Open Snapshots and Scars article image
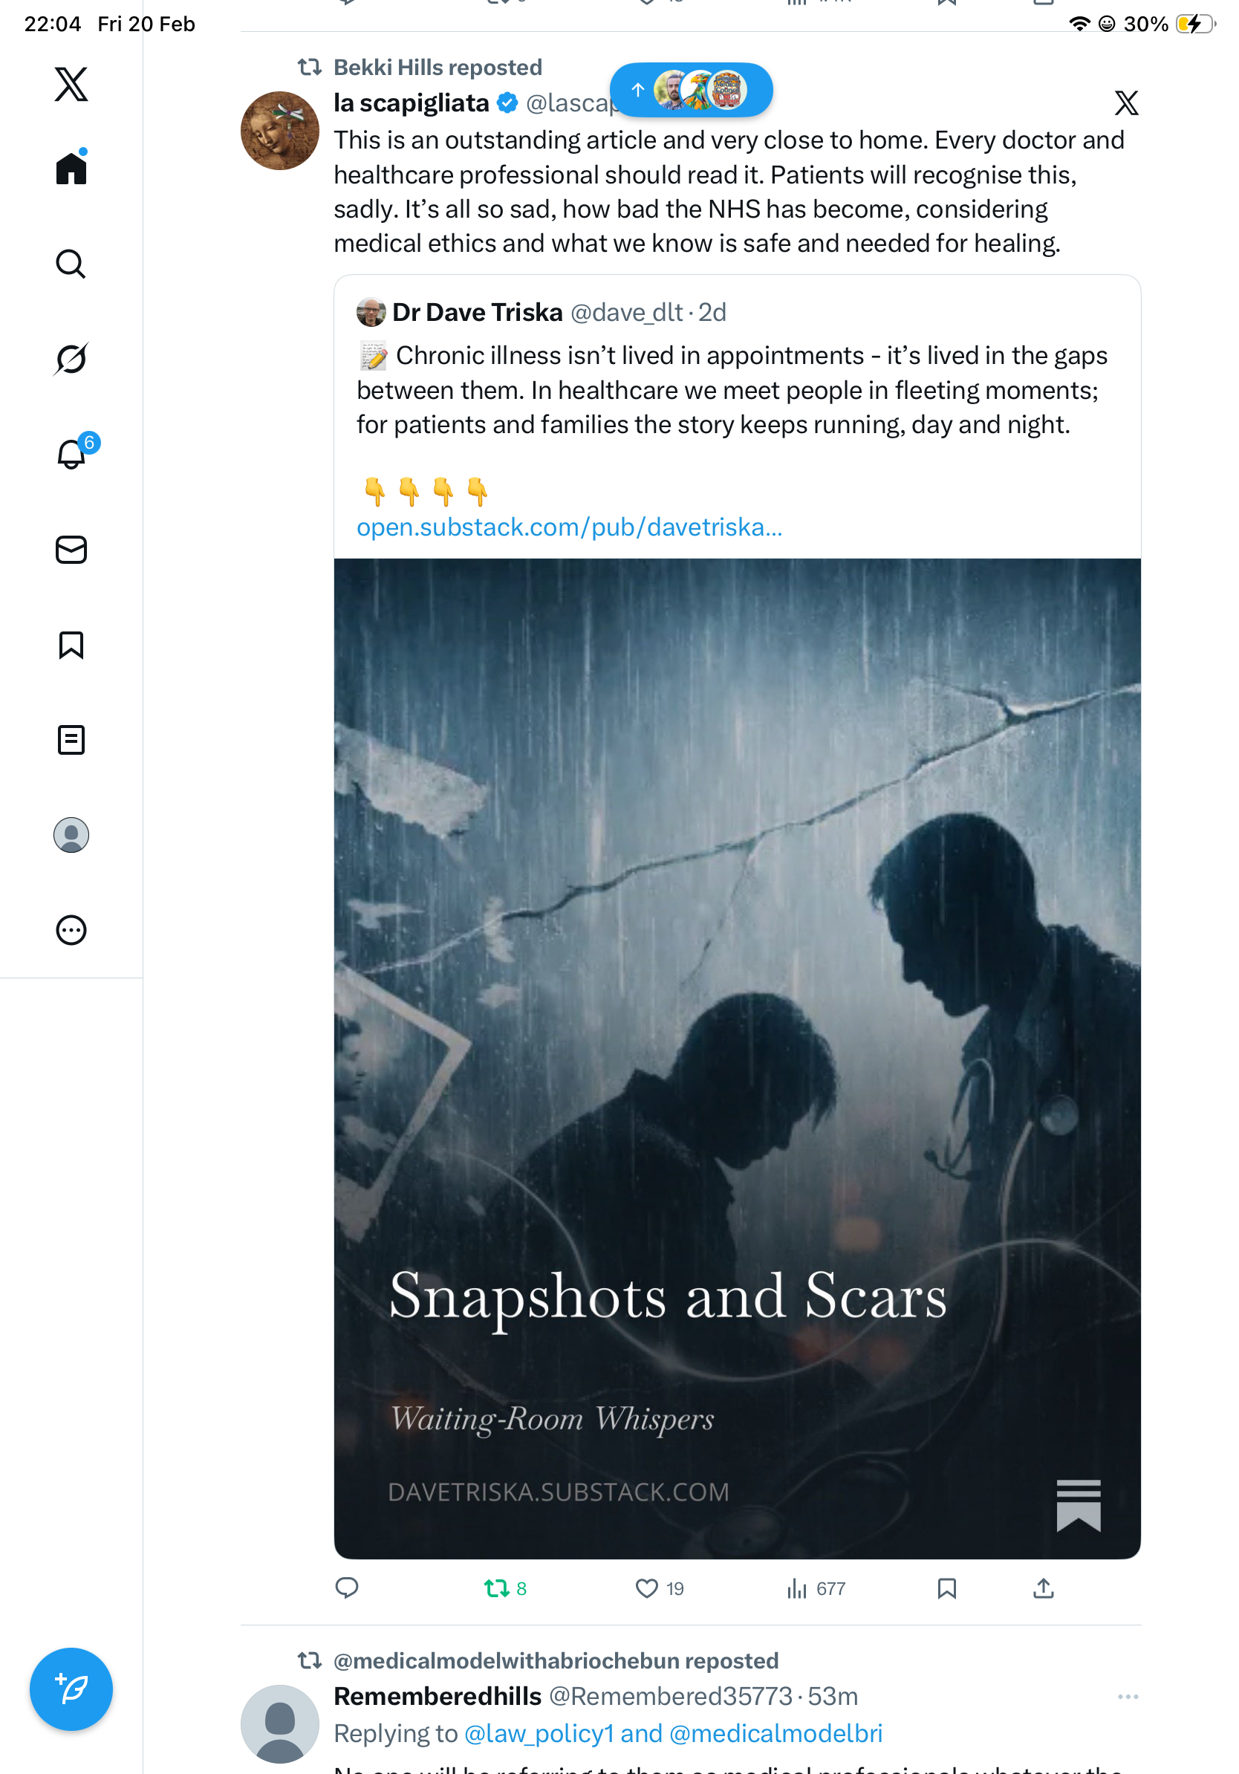This screenshot has height=1774, width=1239. click(737, 1058)
